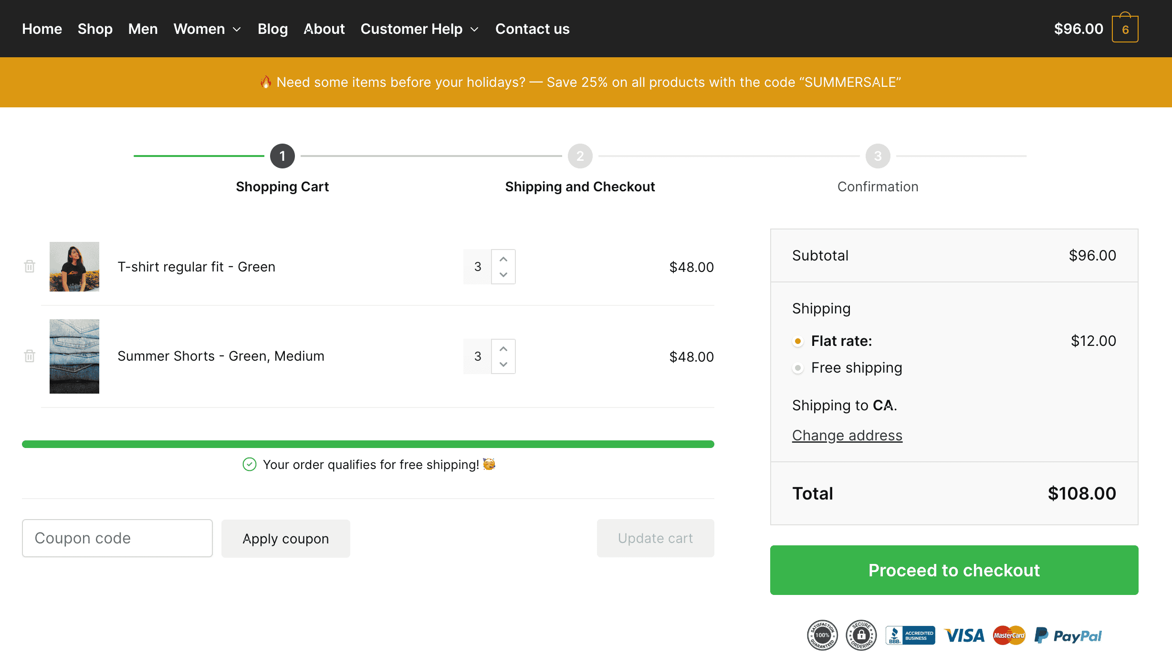Screen dimensions: 1172x667
Task: Open the Change address link
Action: click(847, 435)
